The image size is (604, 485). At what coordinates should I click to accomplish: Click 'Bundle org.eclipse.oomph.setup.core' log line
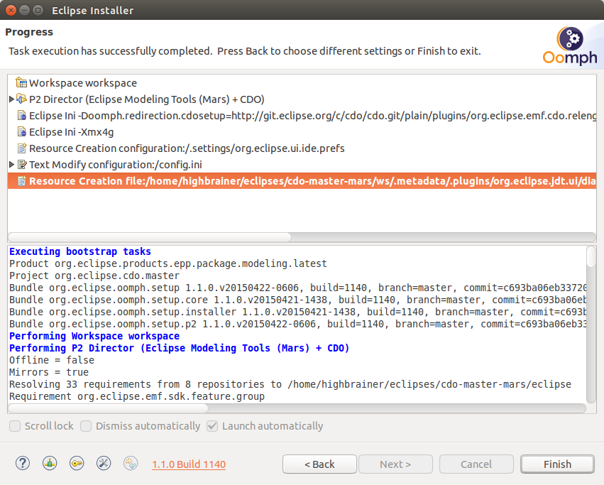coord(297,300)
